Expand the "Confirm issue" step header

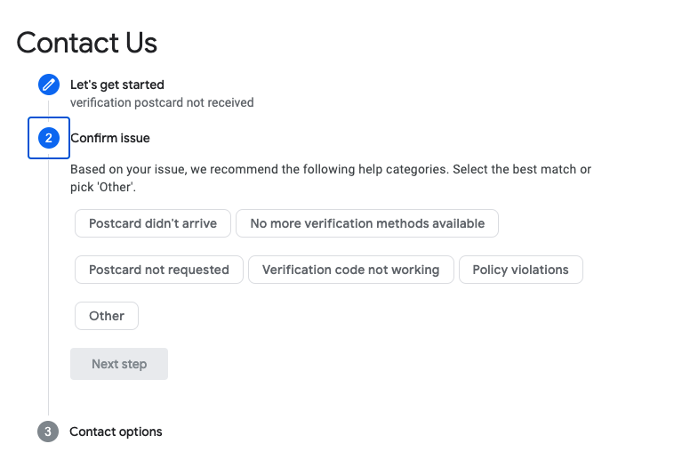pyautogui.click(x=110, y=138)
